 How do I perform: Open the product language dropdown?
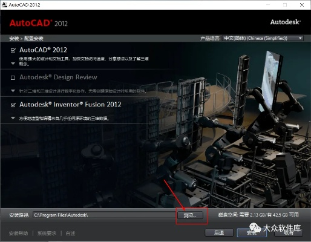[263, 38]
